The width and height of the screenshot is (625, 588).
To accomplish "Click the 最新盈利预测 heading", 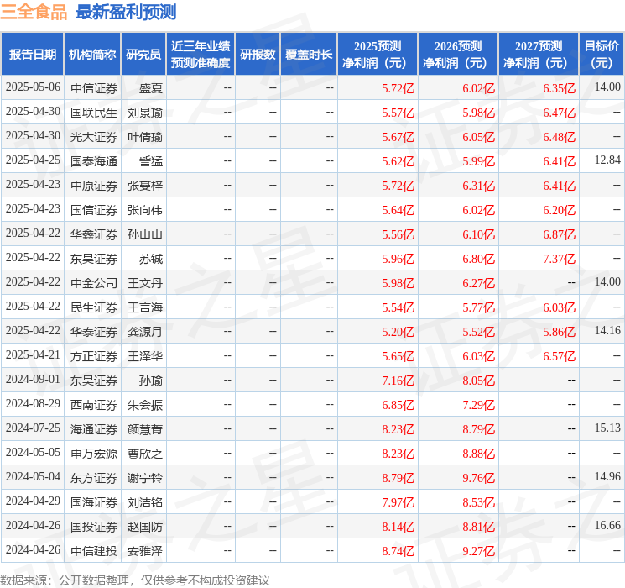I will [x=126, y=12].
